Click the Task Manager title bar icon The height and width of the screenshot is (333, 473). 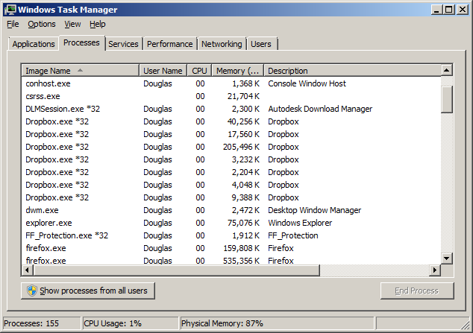point(10,9)
